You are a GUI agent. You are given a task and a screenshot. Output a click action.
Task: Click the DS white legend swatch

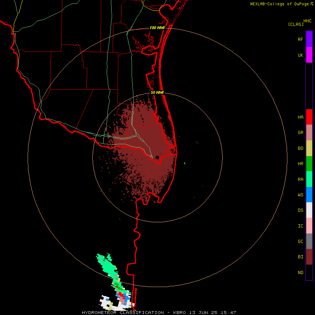click(309, 210)
